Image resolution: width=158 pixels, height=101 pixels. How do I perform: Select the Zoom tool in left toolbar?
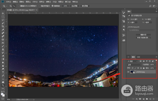coord(3,85)
